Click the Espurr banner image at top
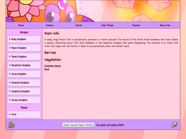 click(93, 11)
